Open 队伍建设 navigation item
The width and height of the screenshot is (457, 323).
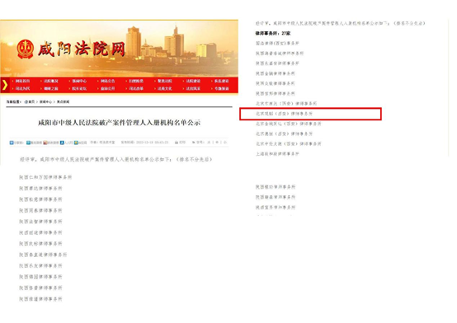pyautogui.click(x=222, y=81)
